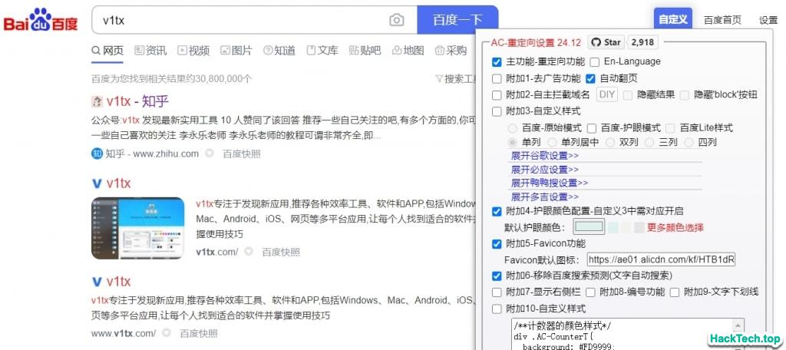Click the shield icon after v1tx.com/ source

pos(249,252)
